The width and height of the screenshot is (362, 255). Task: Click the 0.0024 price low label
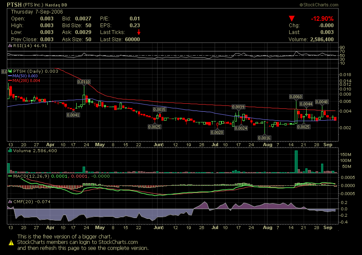[241, 128]
